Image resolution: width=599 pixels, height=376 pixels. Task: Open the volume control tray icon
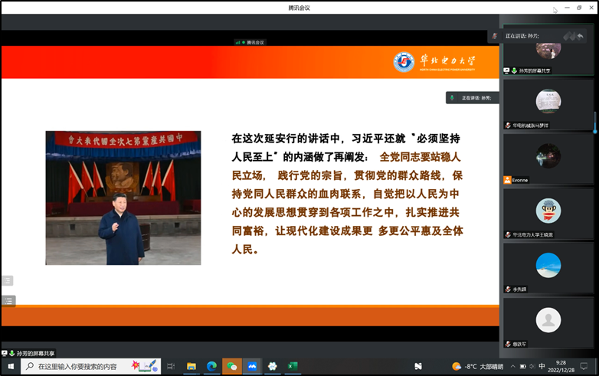[x=532, y=367]
